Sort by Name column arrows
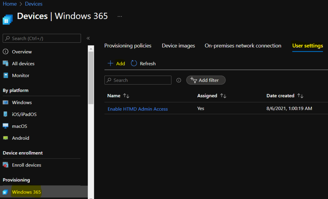Image resolution: width=328 pixels, height=199 pixels. click(126, 96)
